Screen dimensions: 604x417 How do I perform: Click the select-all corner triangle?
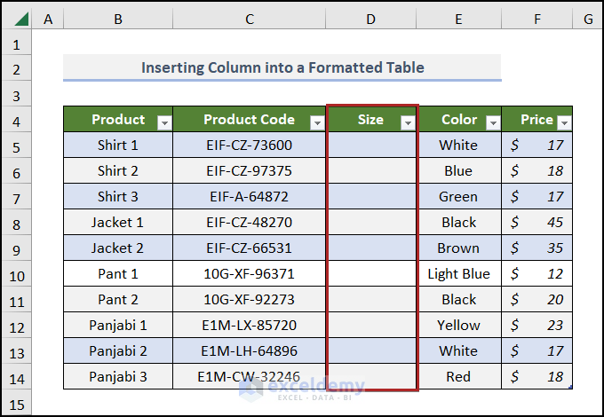click(x=20, y=18)
